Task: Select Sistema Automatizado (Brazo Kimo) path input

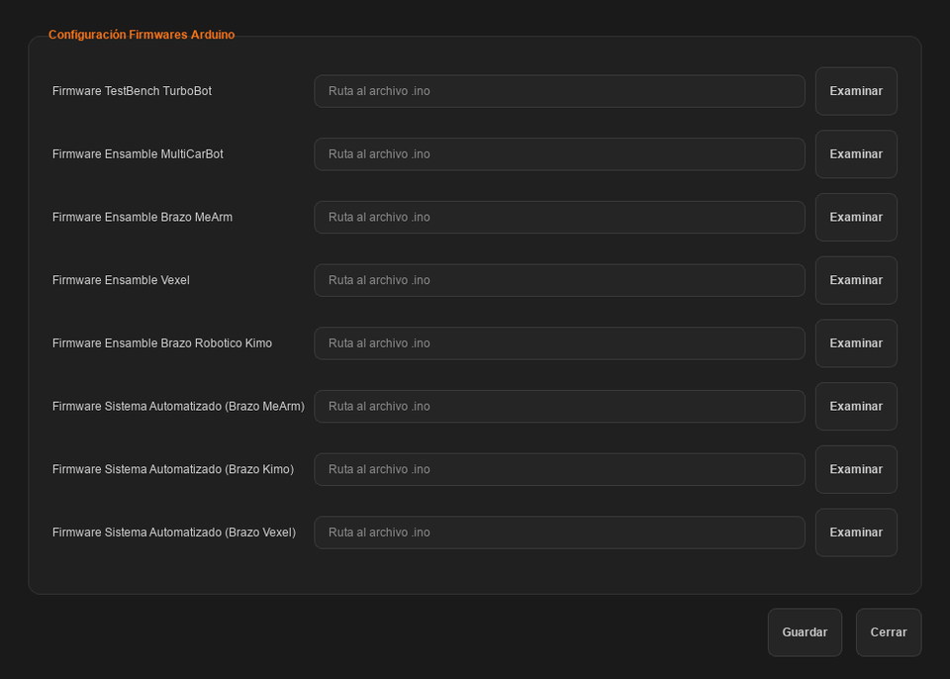Action: coord(559,469)
